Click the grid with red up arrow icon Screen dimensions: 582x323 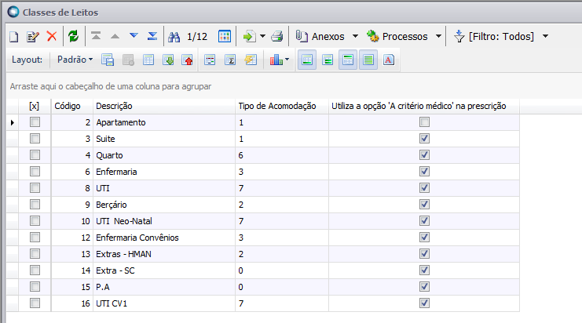(187, 60)
